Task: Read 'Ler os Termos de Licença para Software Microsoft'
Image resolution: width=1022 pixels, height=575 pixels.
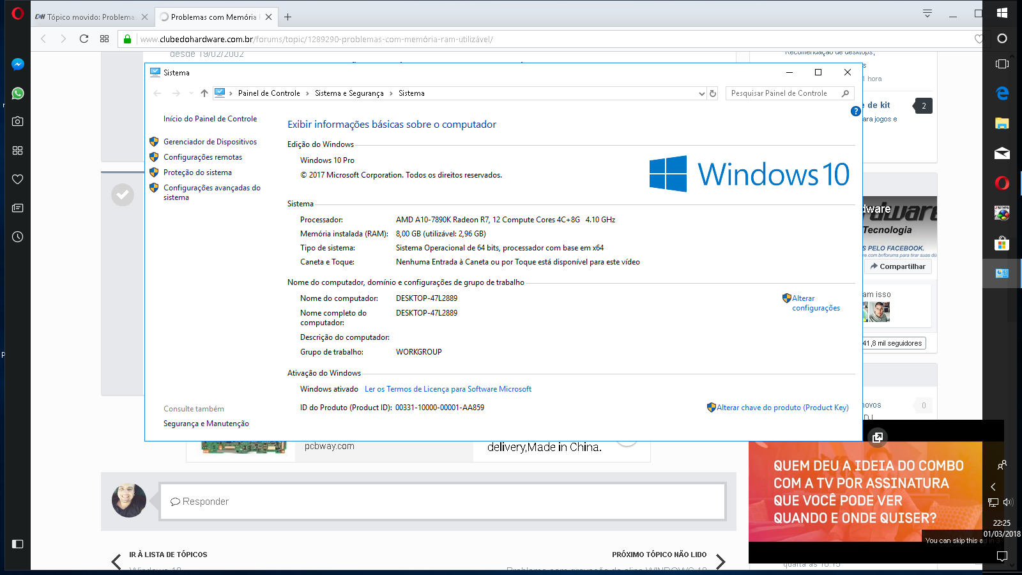Action: click(448, 389)
